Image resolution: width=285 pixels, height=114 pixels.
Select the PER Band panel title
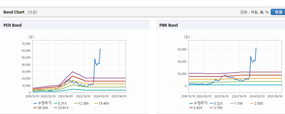pyautogui.click(x=12, y=25)
